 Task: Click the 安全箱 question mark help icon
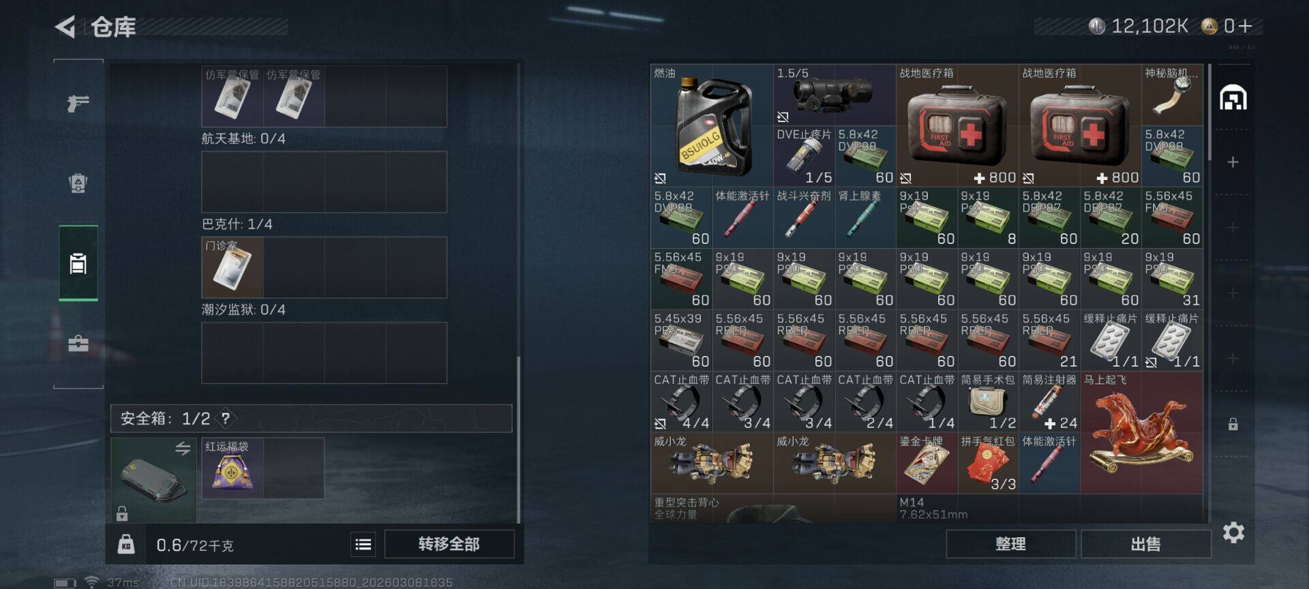coord(226,419)
